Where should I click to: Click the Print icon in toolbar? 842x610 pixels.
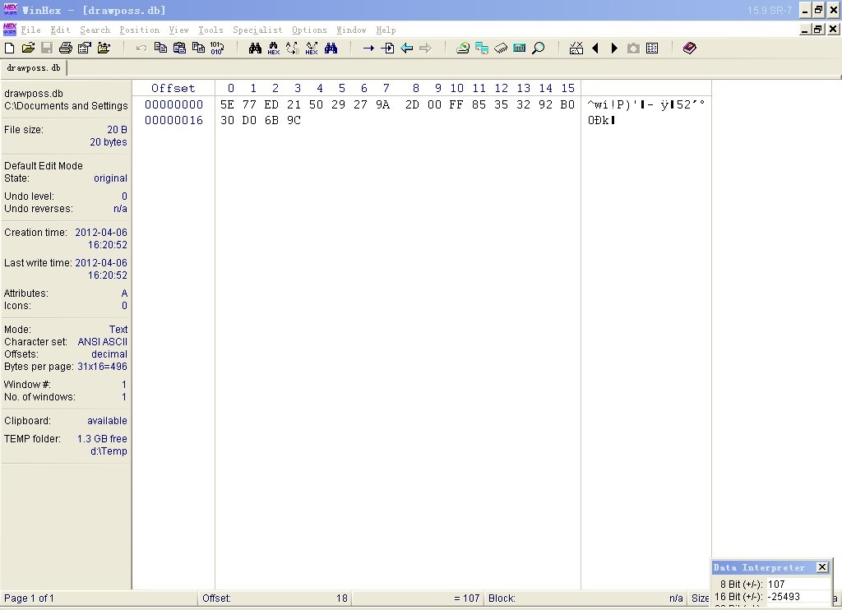[x=66, y=49]
